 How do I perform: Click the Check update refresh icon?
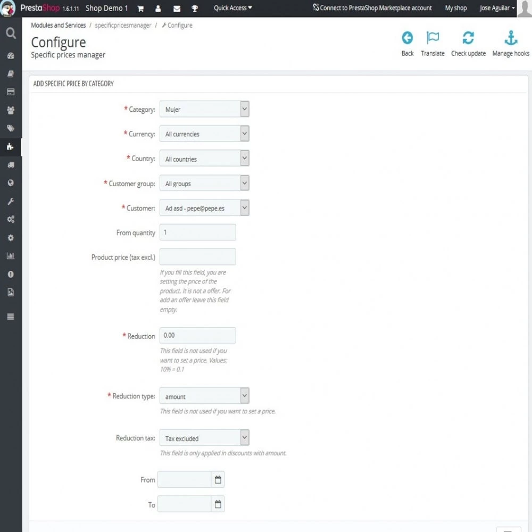[468, 38]
